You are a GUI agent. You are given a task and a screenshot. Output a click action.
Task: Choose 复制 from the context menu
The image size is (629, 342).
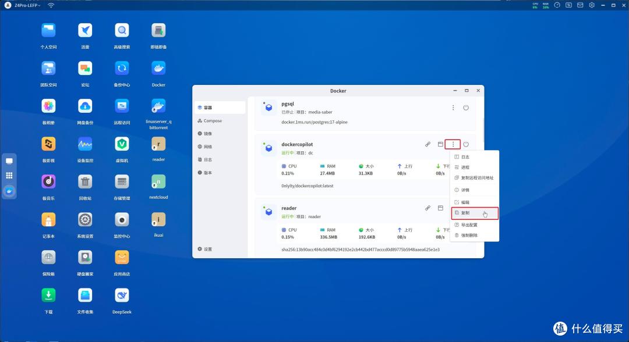[475, 213]
